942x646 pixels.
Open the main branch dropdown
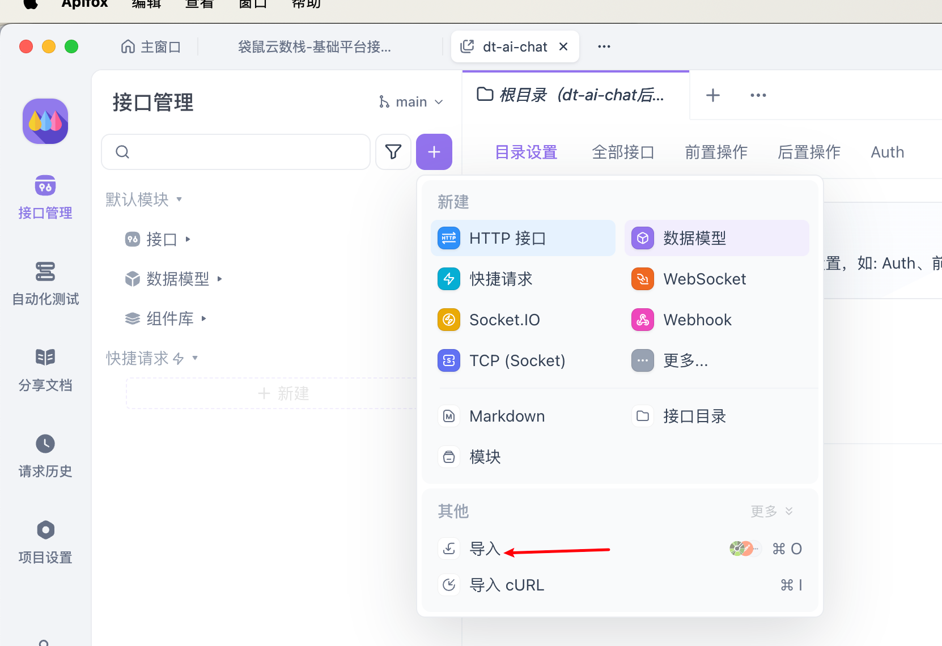tap(411, 102)
